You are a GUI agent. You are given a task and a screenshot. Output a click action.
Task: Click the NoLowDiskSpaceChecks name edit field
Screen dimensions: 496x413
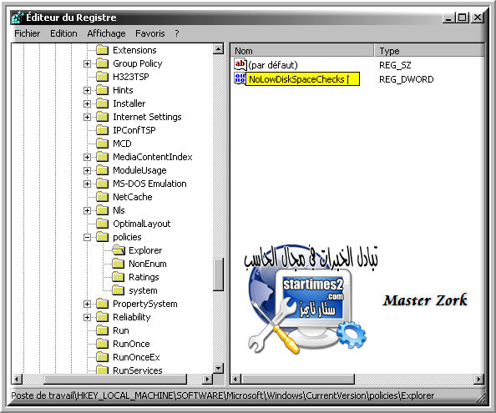[x=303, y=78]
